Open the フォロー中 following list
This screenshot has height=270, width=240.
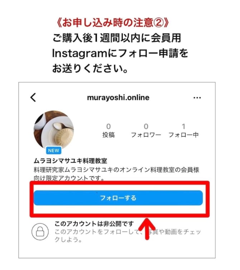tap(183, 131)
